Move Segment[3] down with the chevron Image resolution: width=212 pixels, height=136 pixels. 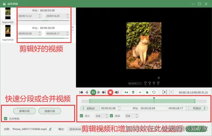73,33
